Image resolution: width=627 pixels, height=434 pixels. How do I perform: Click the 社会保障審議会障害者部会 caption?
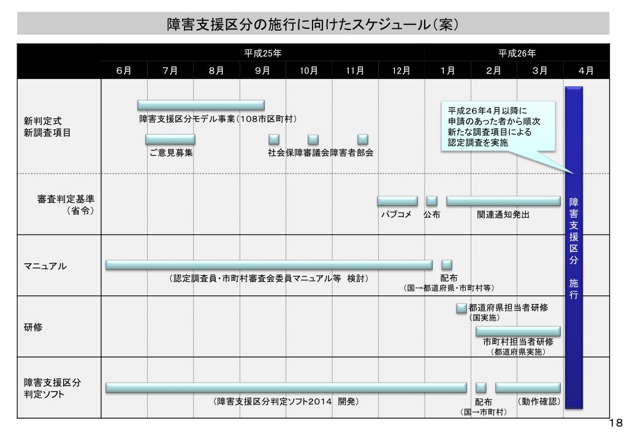[x=321, y=153]
